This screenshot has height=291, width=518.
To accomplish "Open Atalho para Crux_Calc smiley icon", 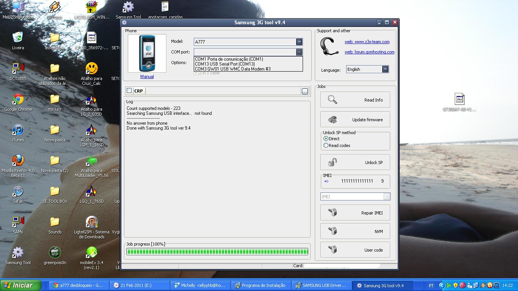I will [x=91, y=74].
